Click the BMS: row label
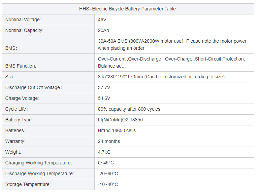 (x=11, y=48)
